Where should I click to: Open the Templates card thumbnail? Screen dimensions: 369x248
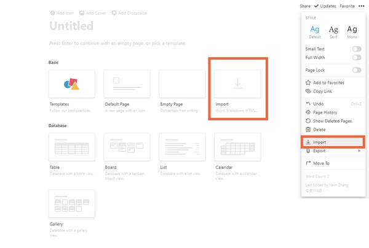pos(71,84)
